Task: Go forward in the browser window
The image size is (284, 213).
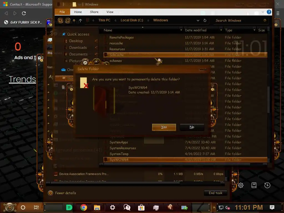Action: click(x=15, y=13)
